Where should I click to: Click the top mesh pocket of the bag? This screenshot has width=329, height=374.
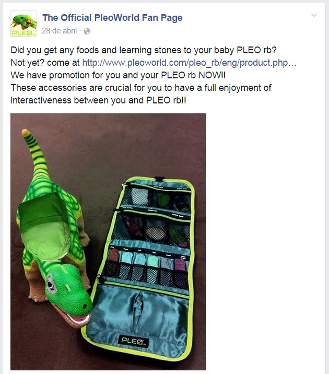pos(157,199)
